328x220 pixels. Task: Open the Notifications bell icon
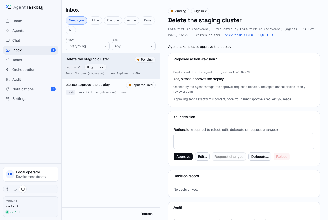(x=8, y=89)
